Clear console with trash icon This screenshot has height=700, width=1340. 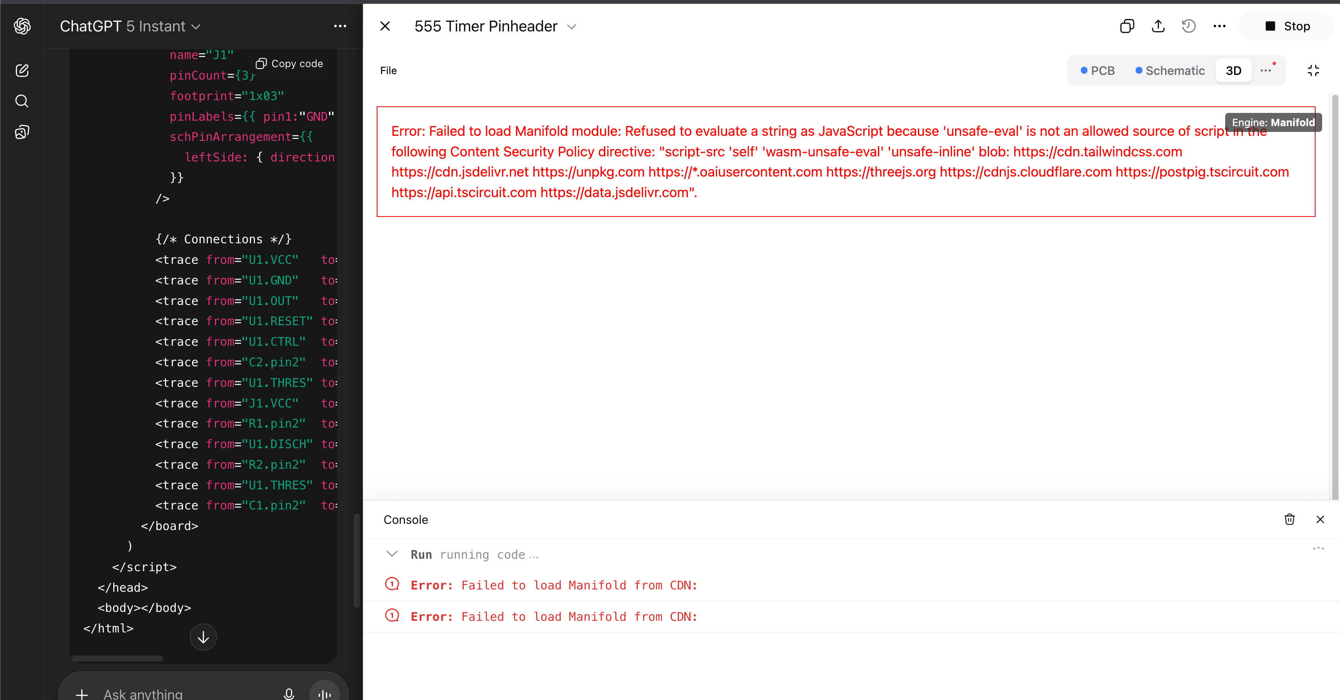[x=1290, y=519]
